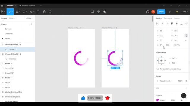The image size is (190, 106).
Task: Click the stroke opacity 100% value
Action: [173, 100]
